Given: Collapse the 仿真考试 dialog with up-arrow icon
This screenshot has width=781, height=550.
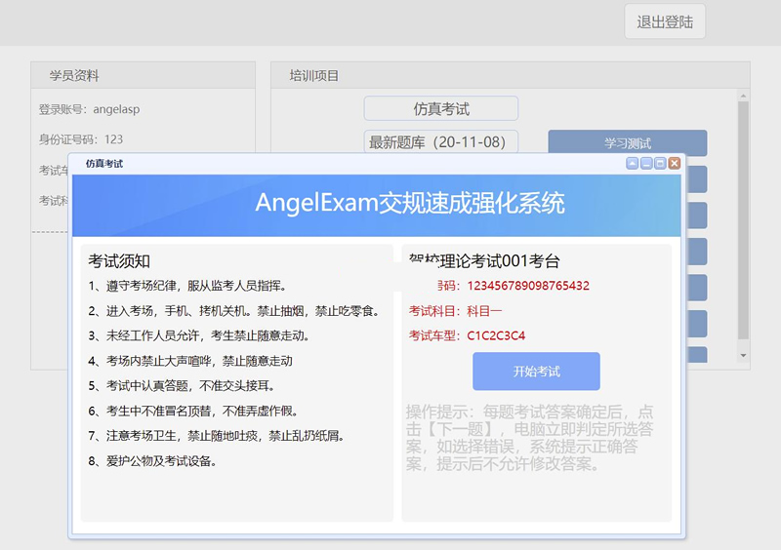Looking at the screenshot, I should (x=633, y=164).
